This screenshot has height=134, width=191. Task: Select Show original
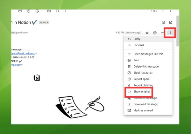coord(148,92)
